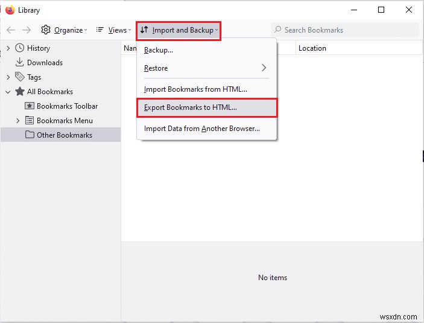Expand the History tree node
The image size is (424, 323).
(x=8, y=48)
